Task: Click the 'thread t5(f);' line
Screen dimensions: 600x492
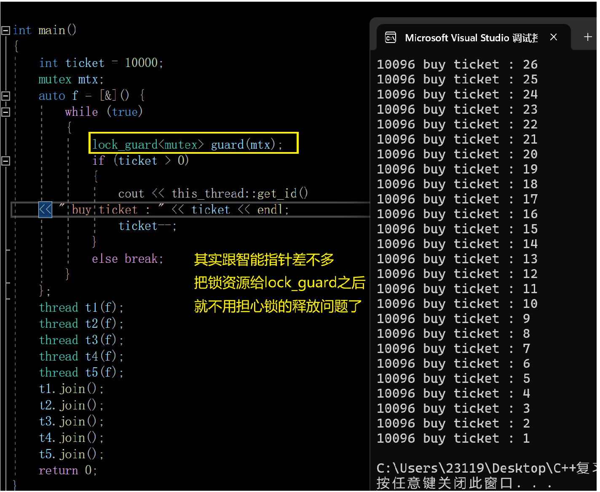Action: click(x=81, y=373)
